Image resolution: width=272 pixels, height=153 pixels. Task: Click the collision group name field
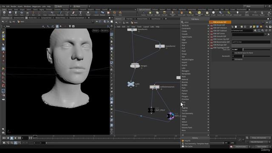tap(251, 42)
